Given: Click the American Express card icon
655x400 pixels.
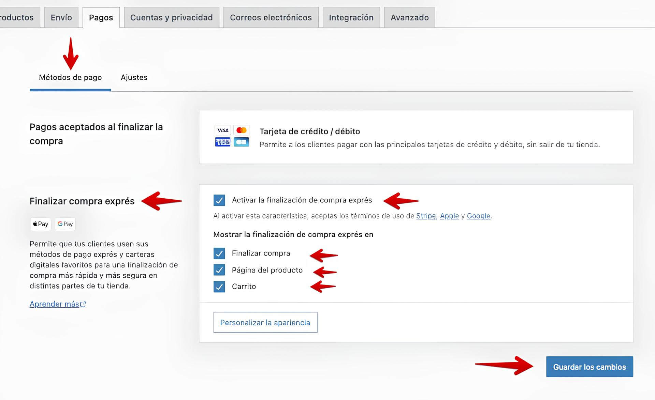Looking at the screenshot, I should [x=222, y=142].
